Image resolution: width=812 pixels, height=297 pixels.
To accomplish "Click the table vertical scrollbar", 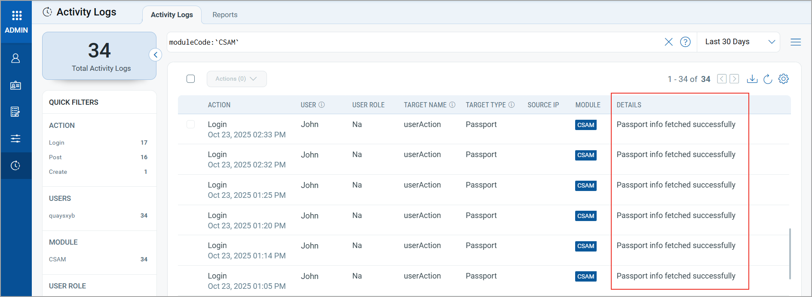I will [x=790, y=253].
